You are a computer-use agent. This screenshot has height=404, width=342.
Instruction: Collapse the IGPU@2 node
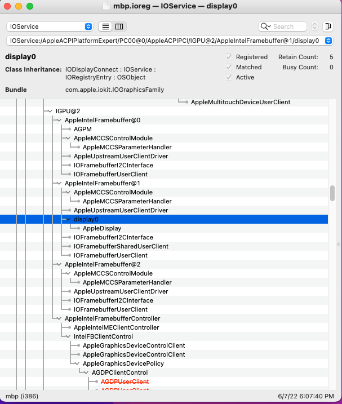pyautogui.click(x=50, y=112)
